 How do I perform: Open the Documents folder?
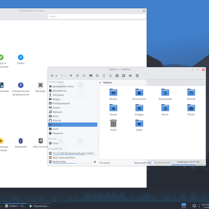[x=139, y=94]
